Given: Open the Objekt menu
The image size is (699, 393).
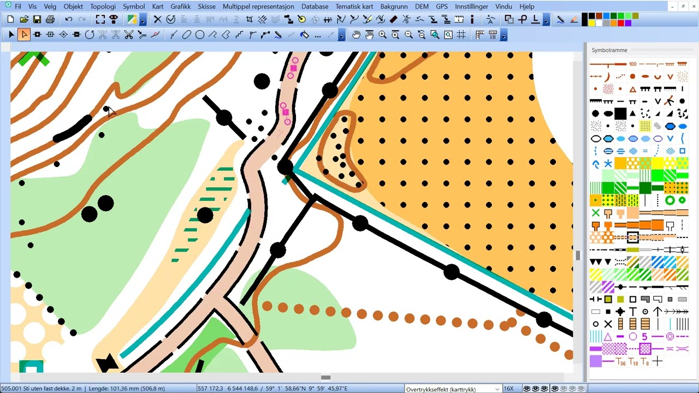Looking at the screenshot, I should point(73,7).
